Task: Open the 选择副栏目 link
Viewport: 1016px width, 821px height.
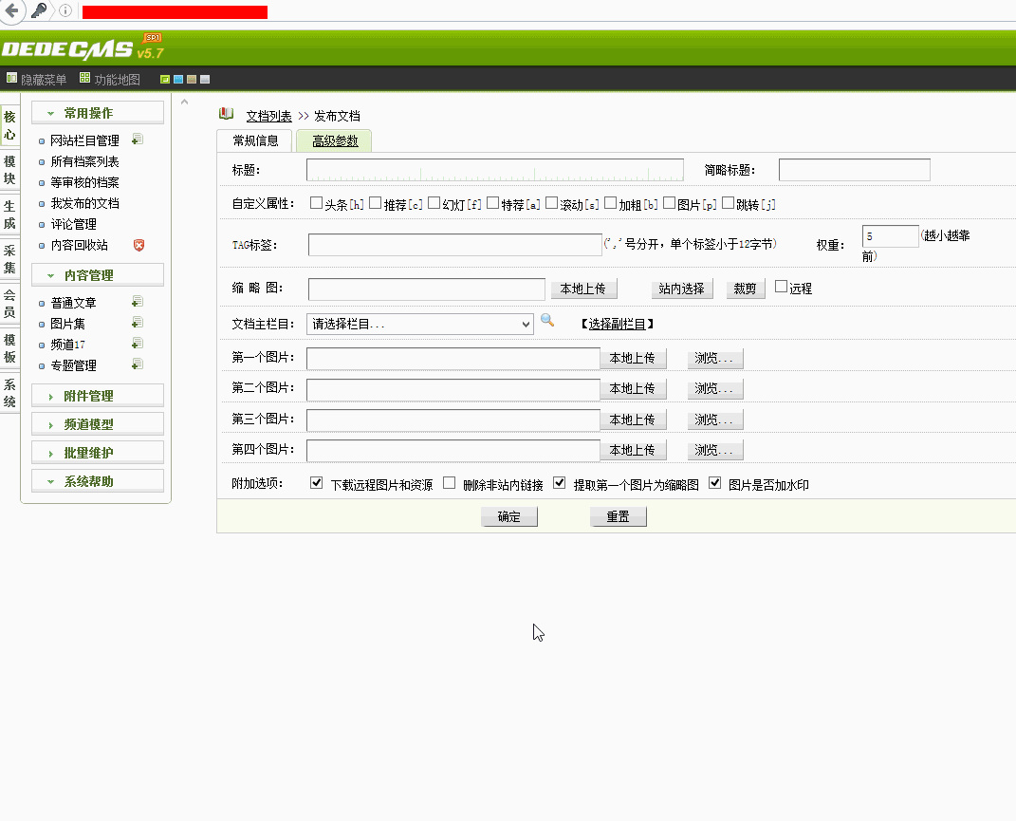Action: click(x=616, y=323)
